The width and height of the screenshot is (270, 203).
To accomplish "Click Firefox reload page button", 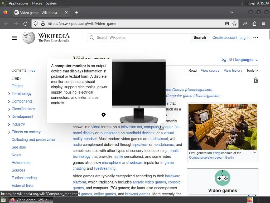I will click(x=25, y=24).
